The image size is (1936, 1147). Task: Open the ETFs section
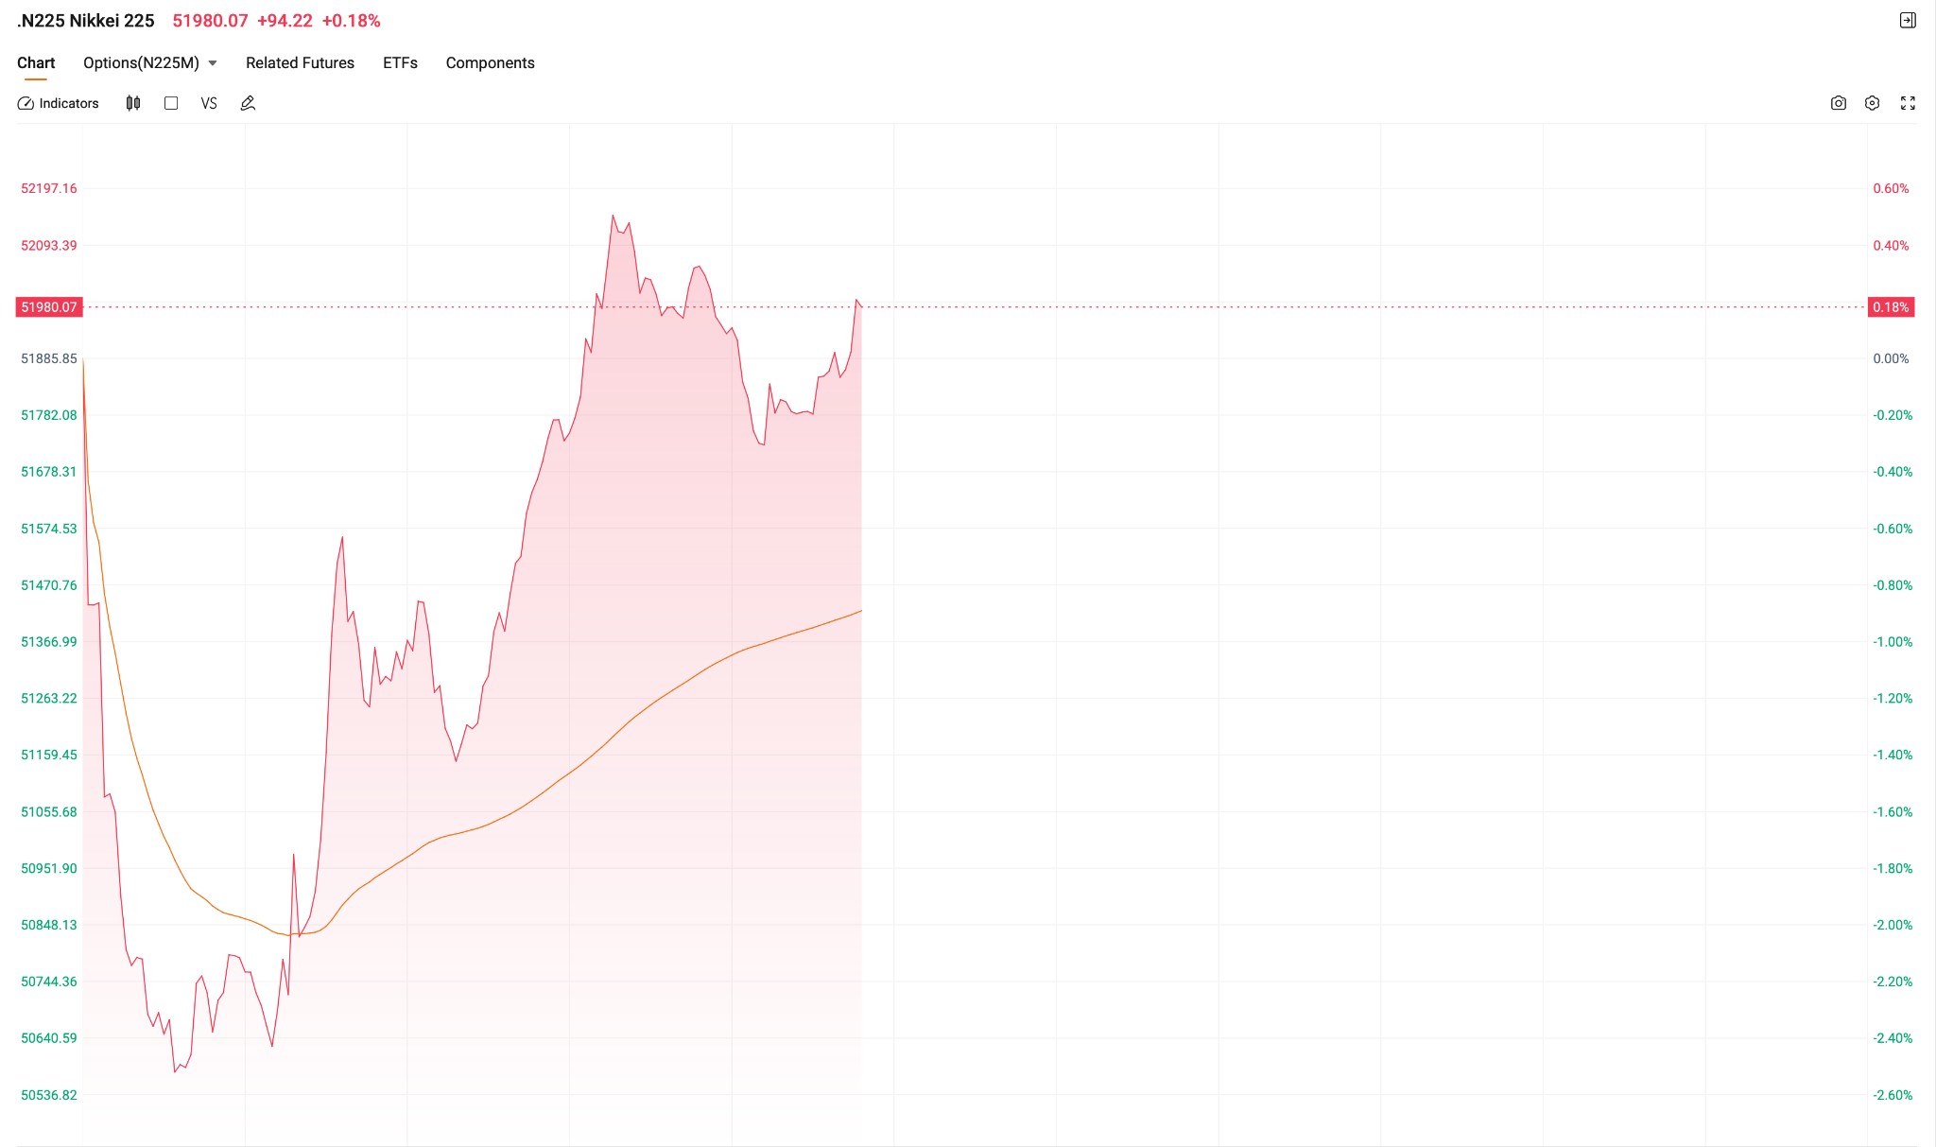click(399, 62)
